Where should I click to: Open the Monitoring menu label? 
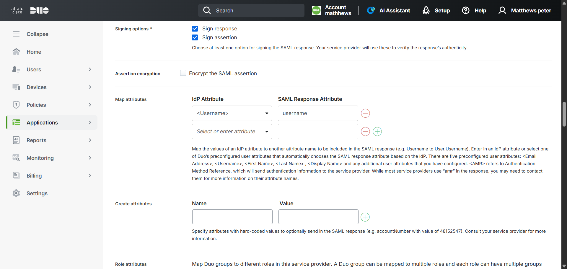[x=40, y=158]
